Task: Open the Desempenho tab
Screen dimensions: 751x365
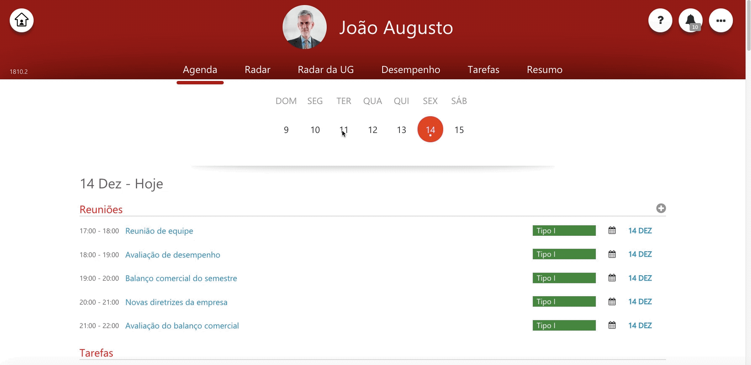Action: coord(411,70)
